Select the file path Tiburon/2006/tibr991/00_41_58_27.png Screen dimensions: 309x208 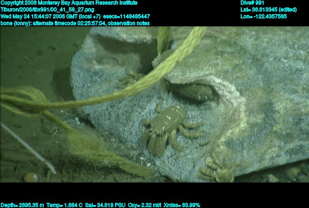point(47,10)
